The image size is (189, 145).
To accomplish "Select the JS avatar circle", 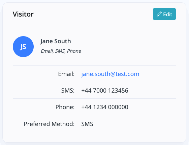I will 23,47.
